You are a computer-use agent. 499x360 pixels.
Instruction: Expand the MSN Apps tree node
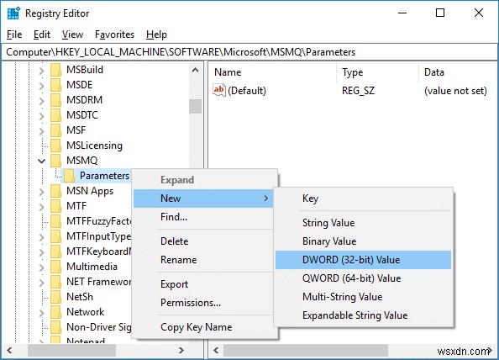[x=42, y=192]
